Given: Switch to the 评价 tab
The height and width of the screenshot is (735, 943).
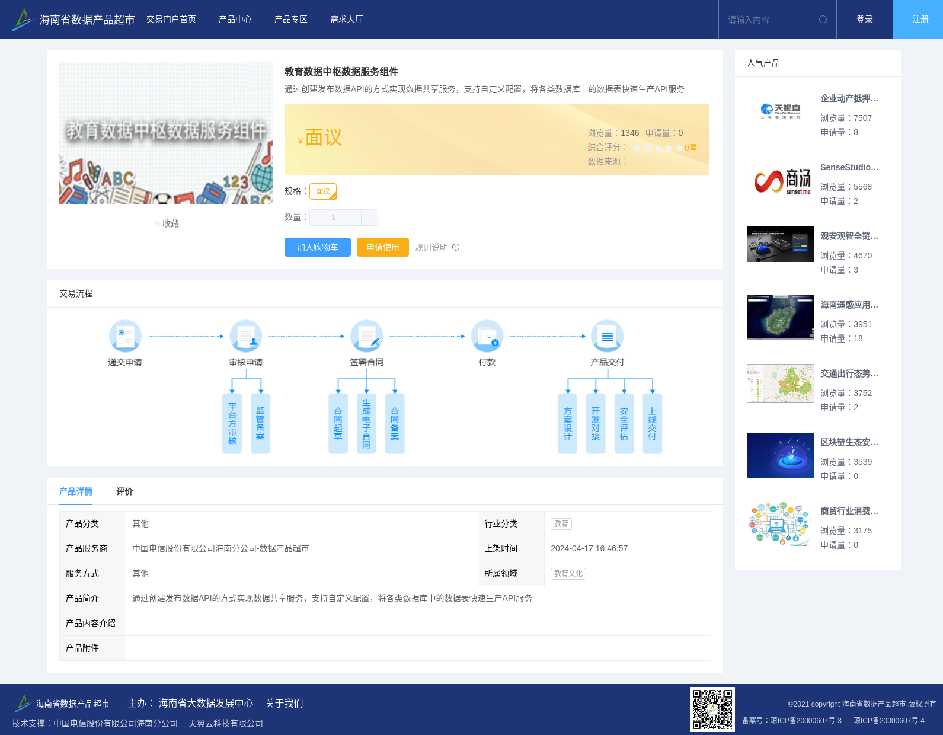Looking at the screenshot, I should pyautogui.click(x=124, y=491).
